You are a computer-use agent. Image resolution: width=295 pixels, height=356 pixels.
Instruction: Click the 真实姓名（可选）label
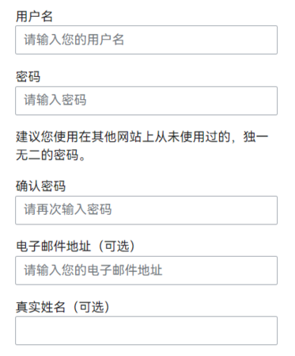click(63, 307)
